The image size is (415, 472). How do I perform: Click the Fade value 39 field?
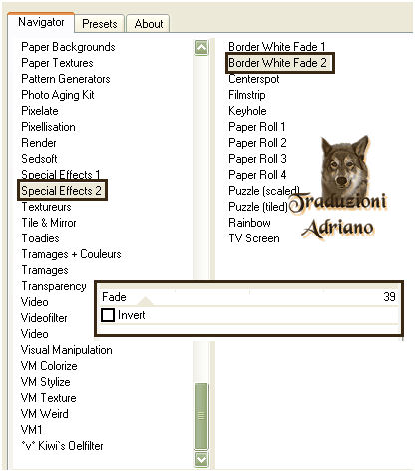point(389,296)
